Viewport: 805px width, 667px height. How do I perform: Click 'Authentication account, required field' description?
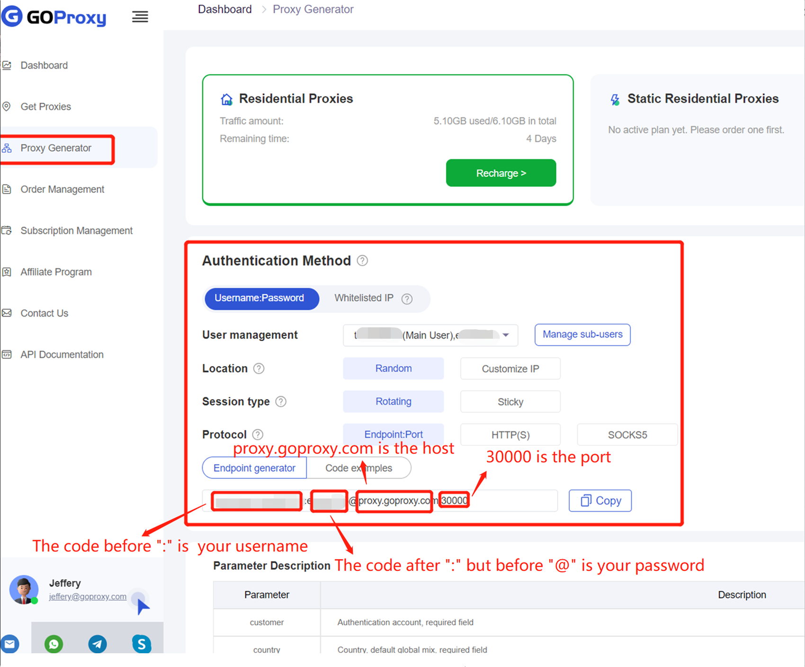[405, 622]
